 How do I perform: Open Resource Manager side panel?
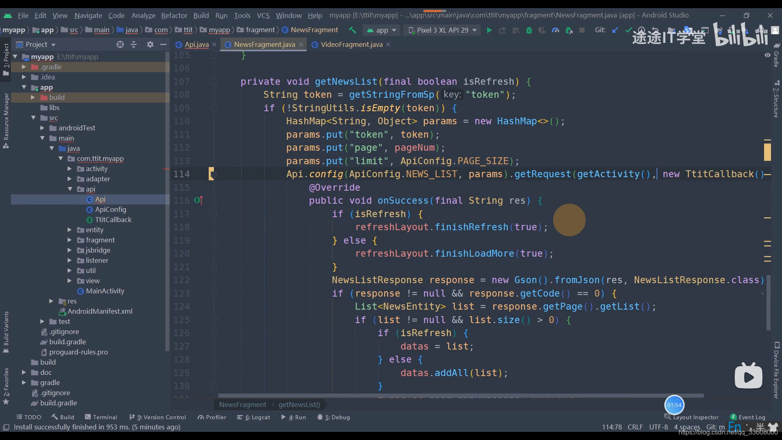click(6, 121)
